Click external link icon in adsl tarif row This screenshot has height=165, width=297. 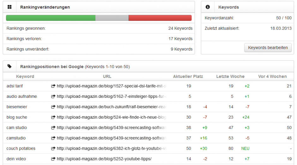tap(53, 86)
